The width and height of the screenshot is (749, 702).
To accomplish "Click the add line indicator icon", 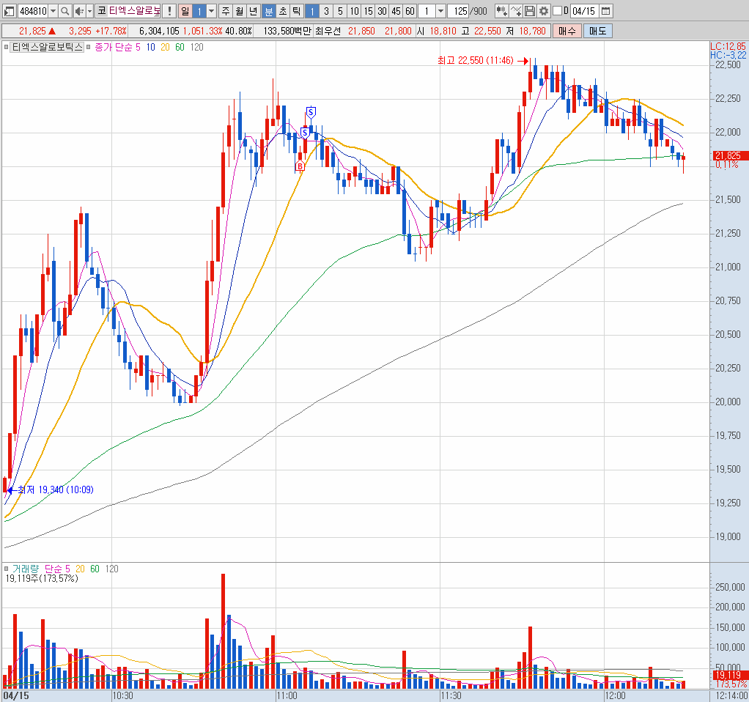I will click(x=516, y=11).
